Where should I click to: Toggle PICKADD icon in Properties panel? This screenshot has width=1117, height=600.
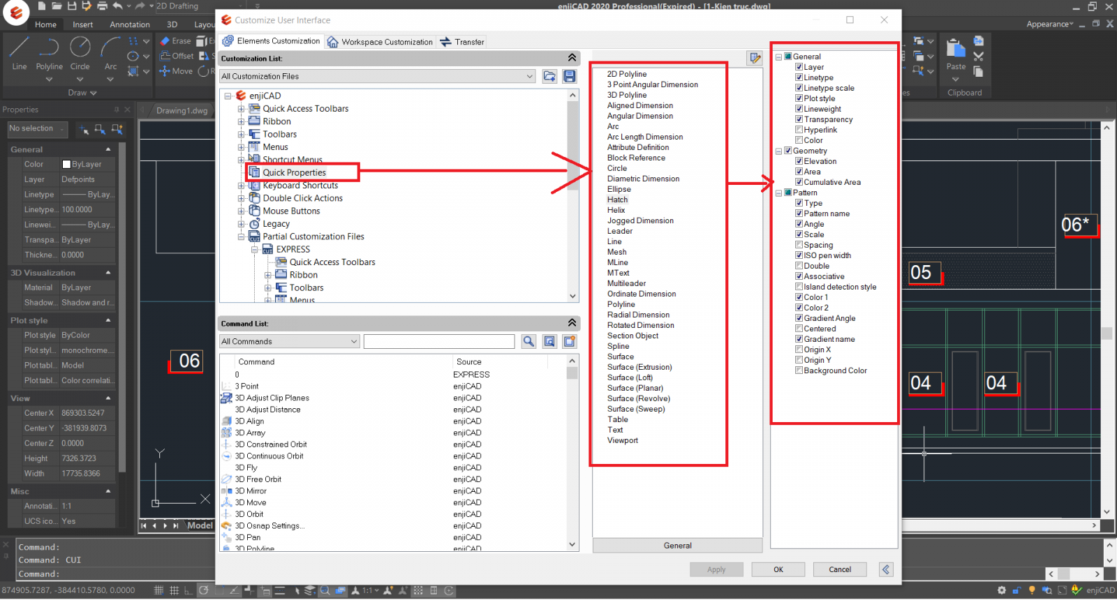(84, 129)
